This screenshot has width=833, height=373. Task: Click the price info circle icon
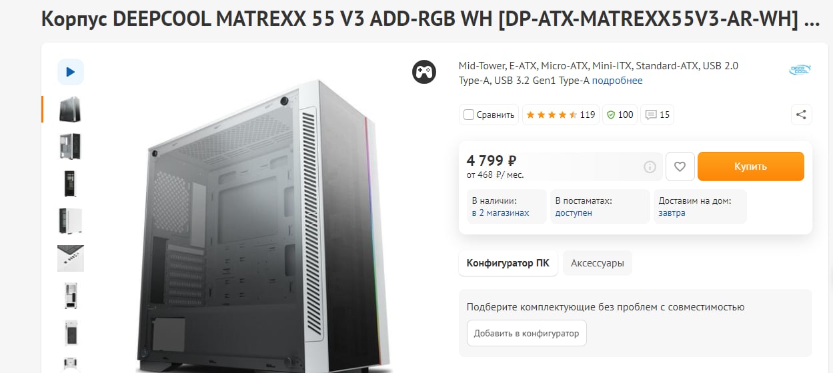[650, 167]
